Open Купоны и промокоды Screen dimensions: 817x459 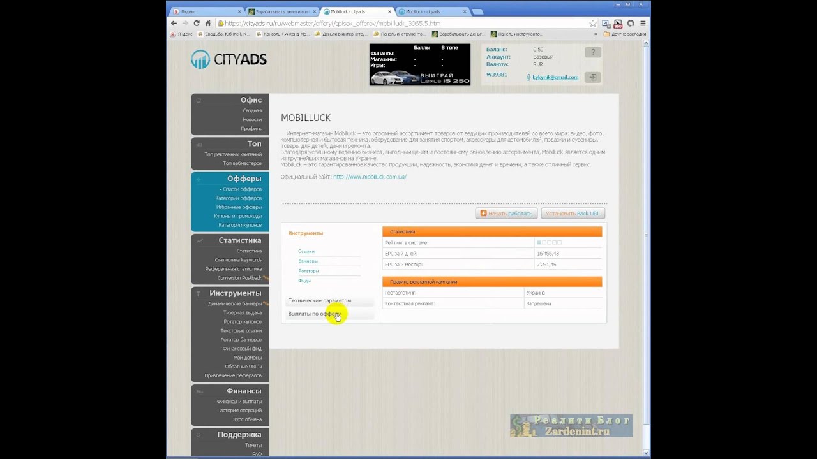(x=237, y=216)
